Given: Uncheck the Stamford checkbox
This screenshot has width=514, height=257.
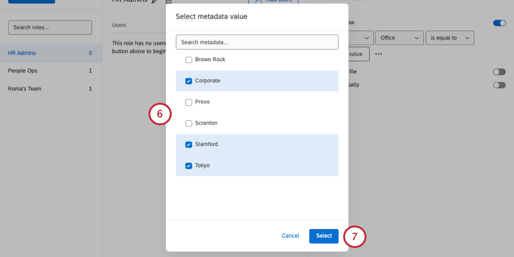Looking at the screenshot, I should click(189, 145).
